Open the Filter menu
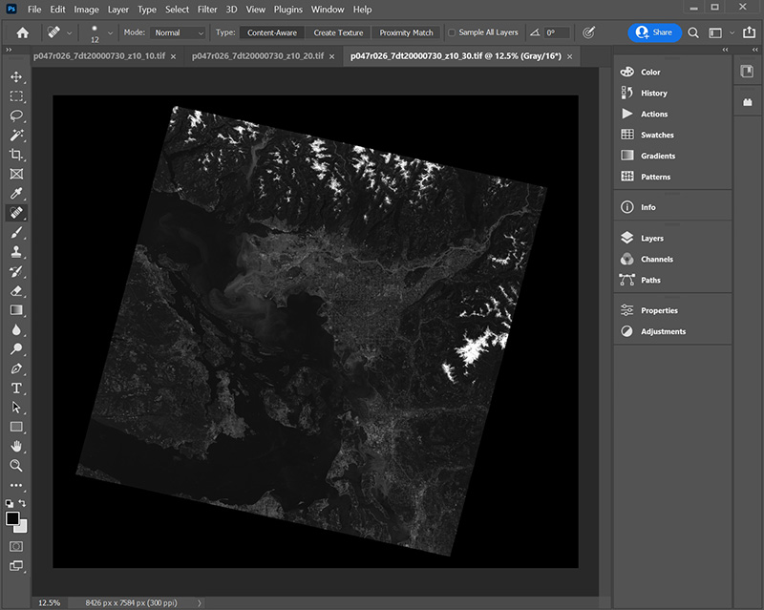 (207, 10)
